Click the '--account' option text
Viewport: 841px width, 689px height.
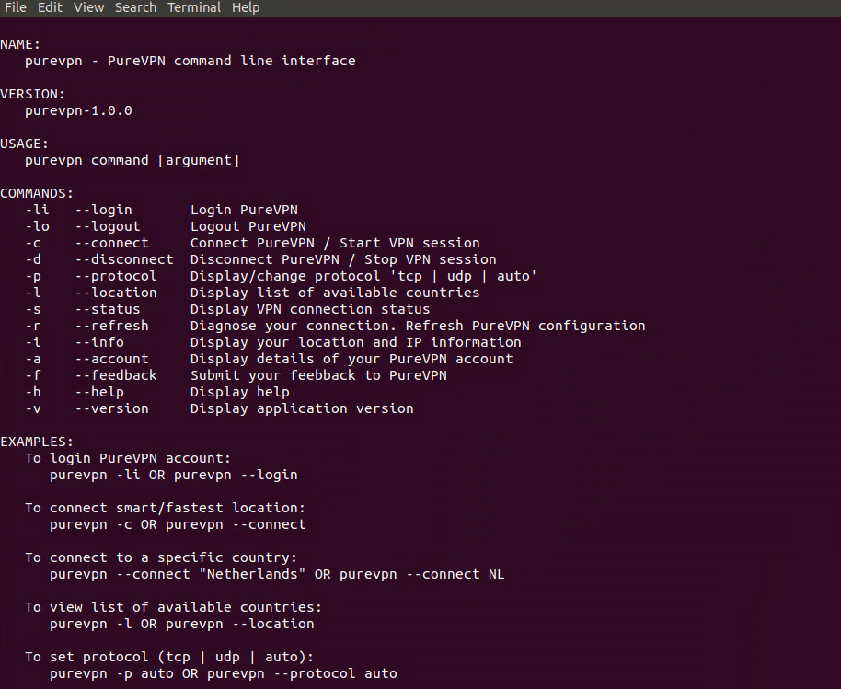coord(111,360)
